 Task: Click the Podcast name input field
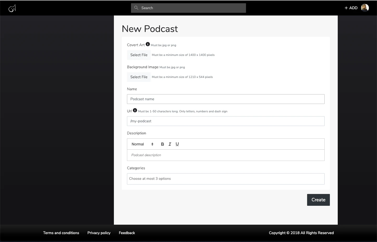coord(226,99)
